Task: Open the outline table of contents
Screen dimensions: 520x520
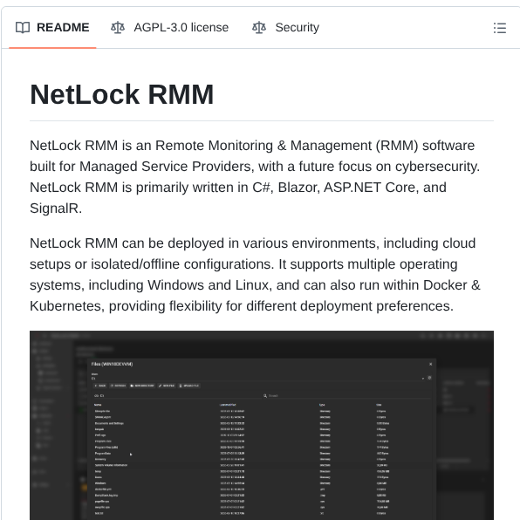Action: pos(499,28)
